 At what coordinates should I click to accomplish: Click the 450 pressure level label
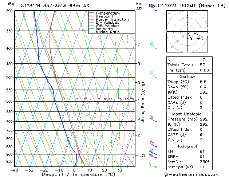coord(10,64)
